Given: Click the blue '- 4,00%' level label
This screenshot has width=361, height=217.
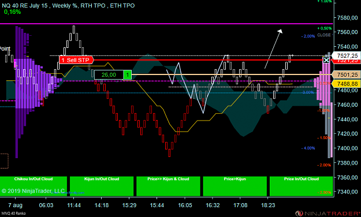Looking at the screenshot, I should (308, 148).
